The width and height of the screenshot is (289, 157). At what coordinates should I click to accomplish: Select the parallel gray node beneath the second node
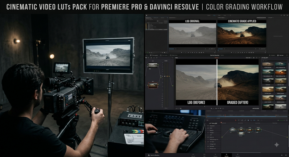tap(241, 134)
